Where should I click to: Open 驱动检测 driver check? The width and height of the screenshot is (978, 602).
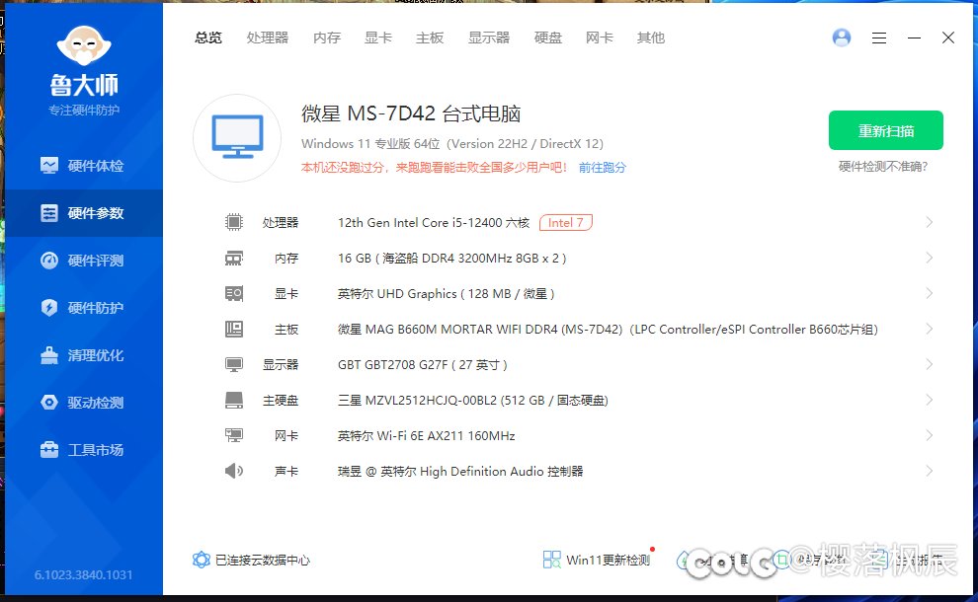[83, 403]
